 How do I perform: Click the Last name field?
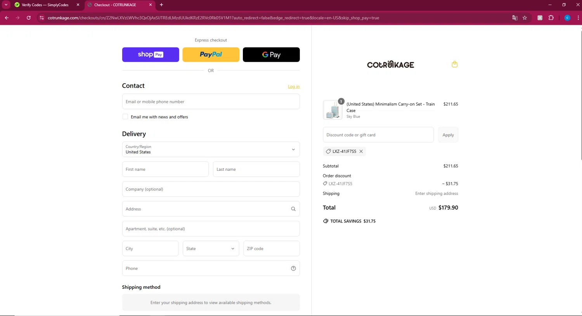click(256, 169)
